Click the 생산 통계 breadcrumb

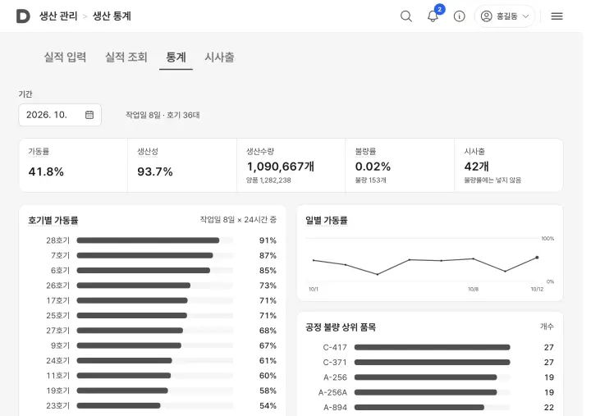(112, 16)
